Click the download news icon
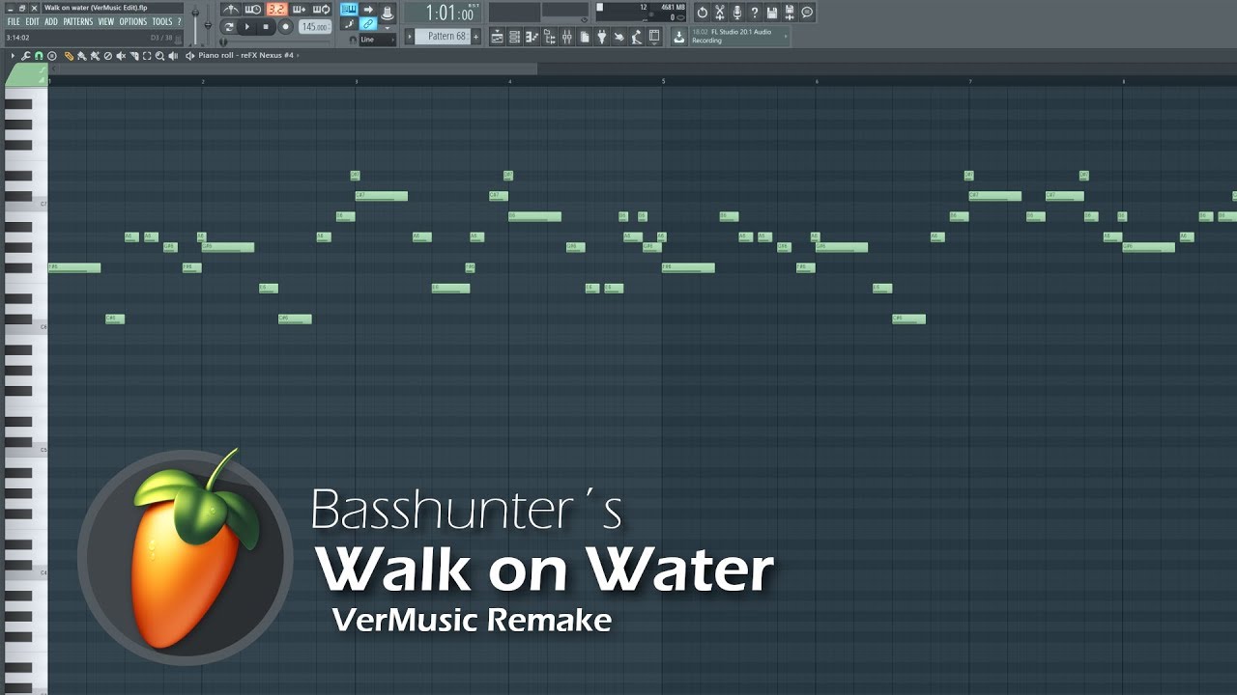Screen dimensions: 1237x695 (x=678, y=36)
